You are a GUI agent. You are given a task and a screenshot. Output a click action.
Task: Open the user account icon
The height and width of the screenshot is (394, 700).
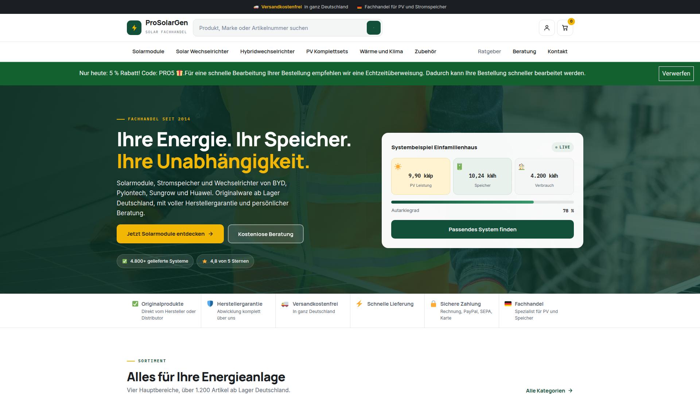pyautogui.click(x=547, y=28)
